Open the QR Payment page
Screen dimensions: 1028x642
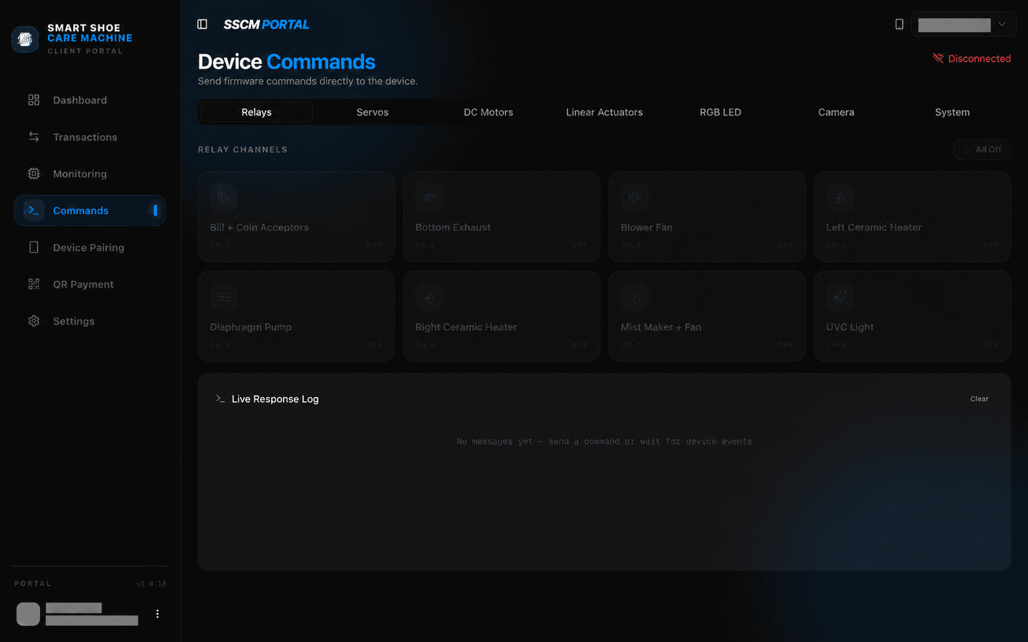pyautogui.click(x=90, y=284)
